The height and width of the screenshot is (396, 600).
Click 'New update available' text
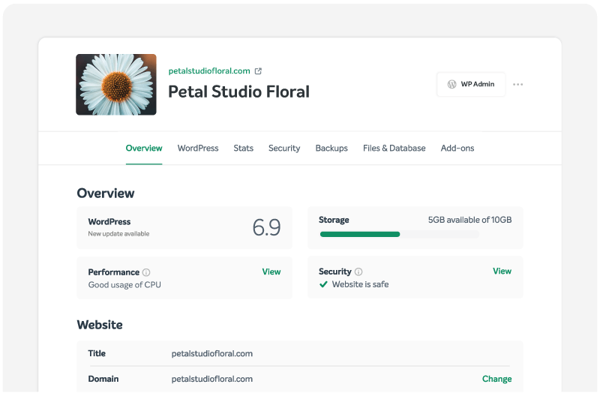pos(118,234)
